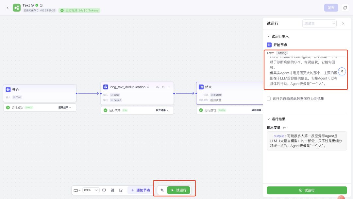
Task: Collapse the 试运行输入 section
Action: pos(269,36)
